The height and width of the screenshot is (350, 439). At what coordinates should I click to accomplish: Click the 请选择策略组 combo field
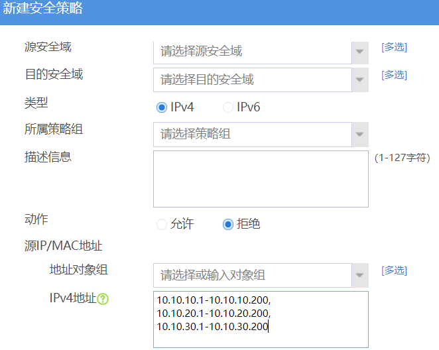[253, 135]
